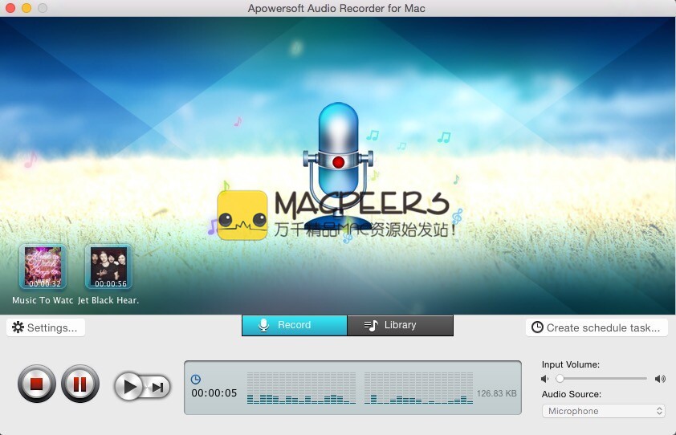Image resolution: width=676 pixels, height=435 pixels.
Task: Open Settings
Action: pos(45,327)
